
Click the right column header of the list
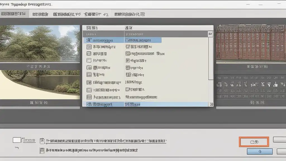(x=166, y=34)
